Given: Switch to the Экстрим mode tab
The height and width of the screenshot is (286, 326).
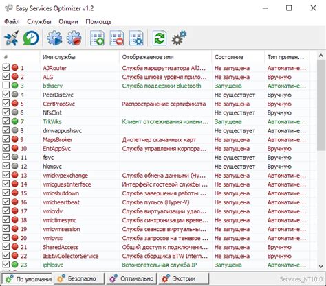Looking at the screenshot, I should coord(184,278).
